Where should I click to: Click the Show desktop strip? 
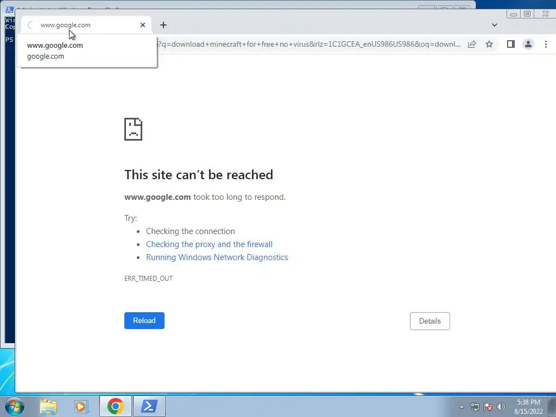tap(552, 406)
